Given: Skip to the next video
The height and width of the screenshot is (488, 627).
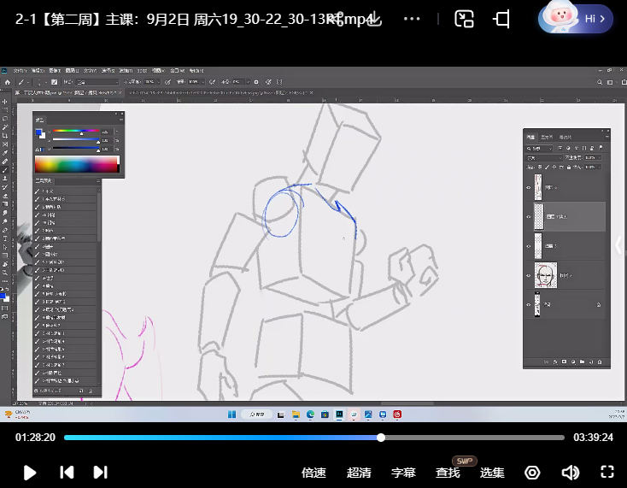Looking at the screenshot, I should [x=100, y=472].
